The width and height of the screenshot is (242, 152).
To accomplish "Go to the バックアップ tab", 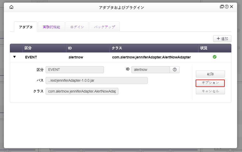I will [104, 27].
